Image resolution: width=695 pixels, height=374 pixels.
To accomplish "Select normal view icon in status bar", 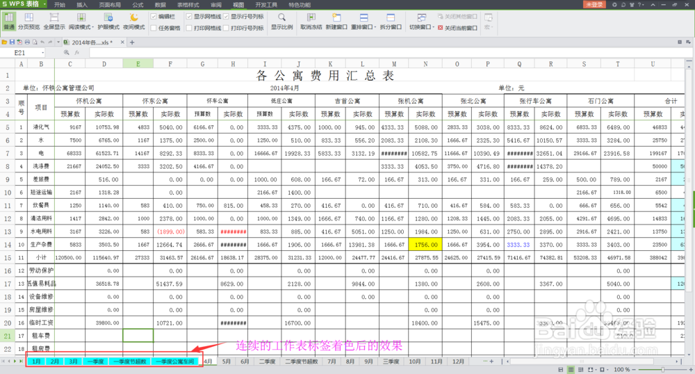I will coord(571,370).
